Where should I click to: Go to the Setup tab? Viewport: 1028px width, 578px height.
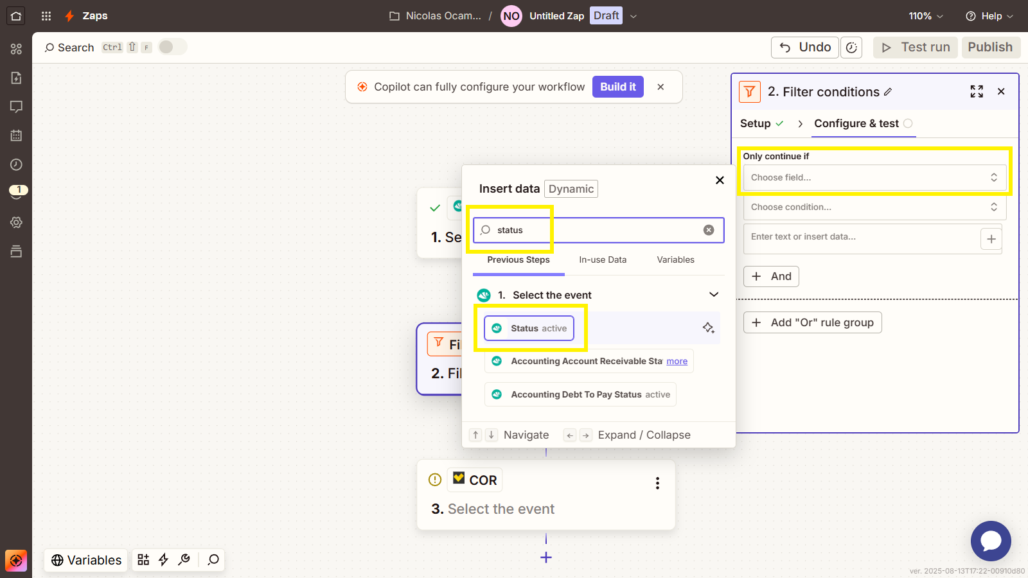762,123
